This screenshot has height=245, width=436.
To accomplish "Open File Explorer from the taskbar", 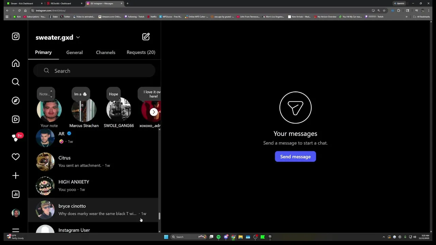I will coord(240,237).
